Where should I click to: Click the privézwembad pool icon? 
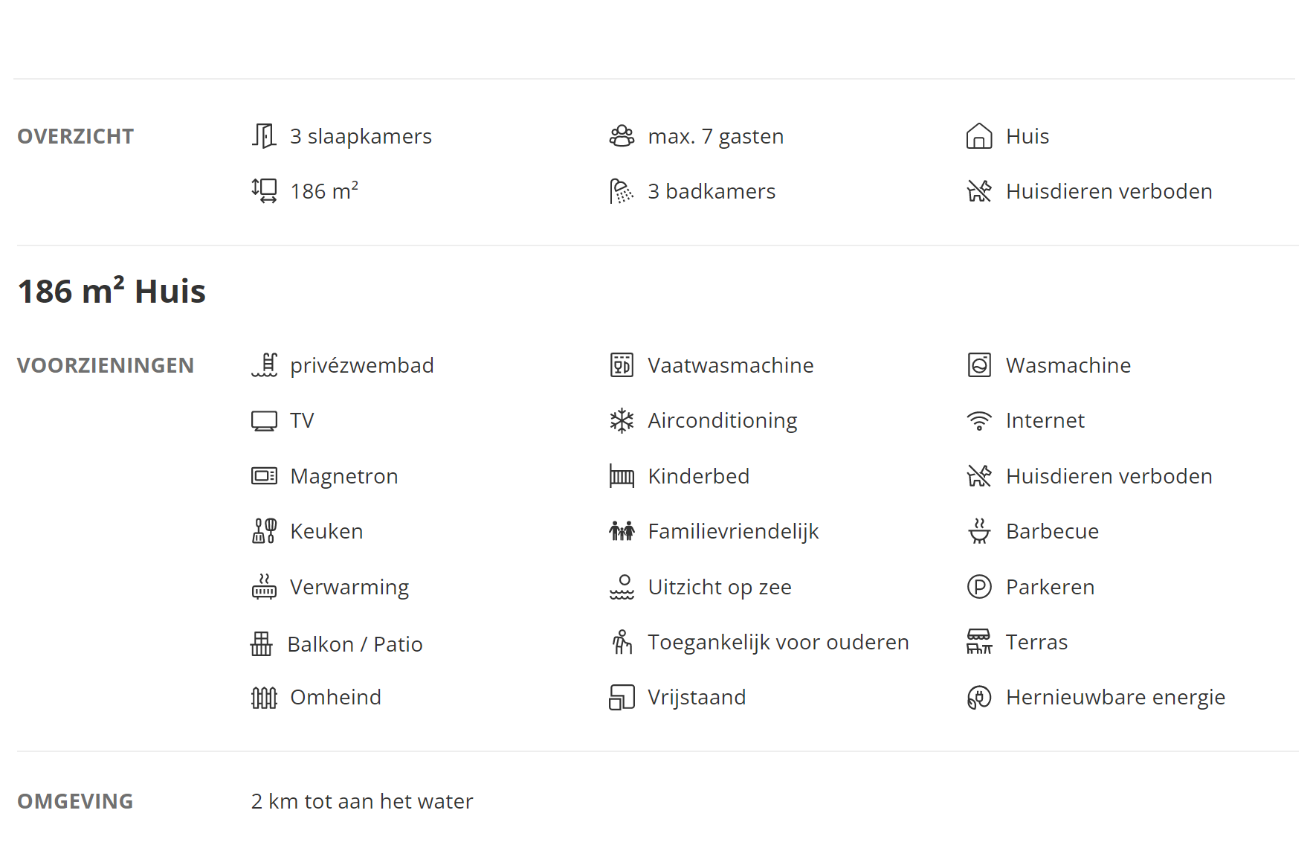point(264,365)
